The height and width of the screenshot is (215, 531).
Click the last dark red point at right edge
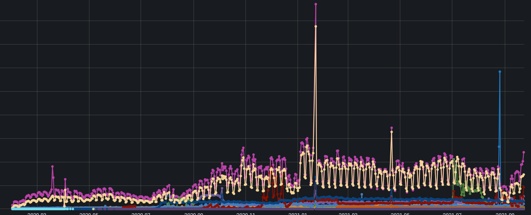(x=524, y=187)
